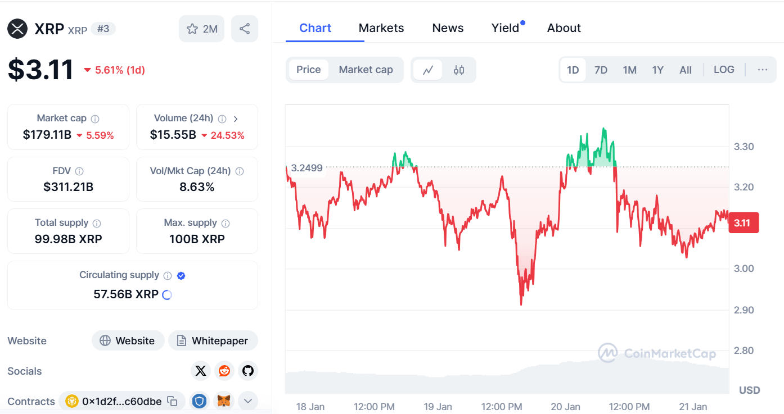Open Vol/Mkt Cap (24h) info icon

coord(240,171)
